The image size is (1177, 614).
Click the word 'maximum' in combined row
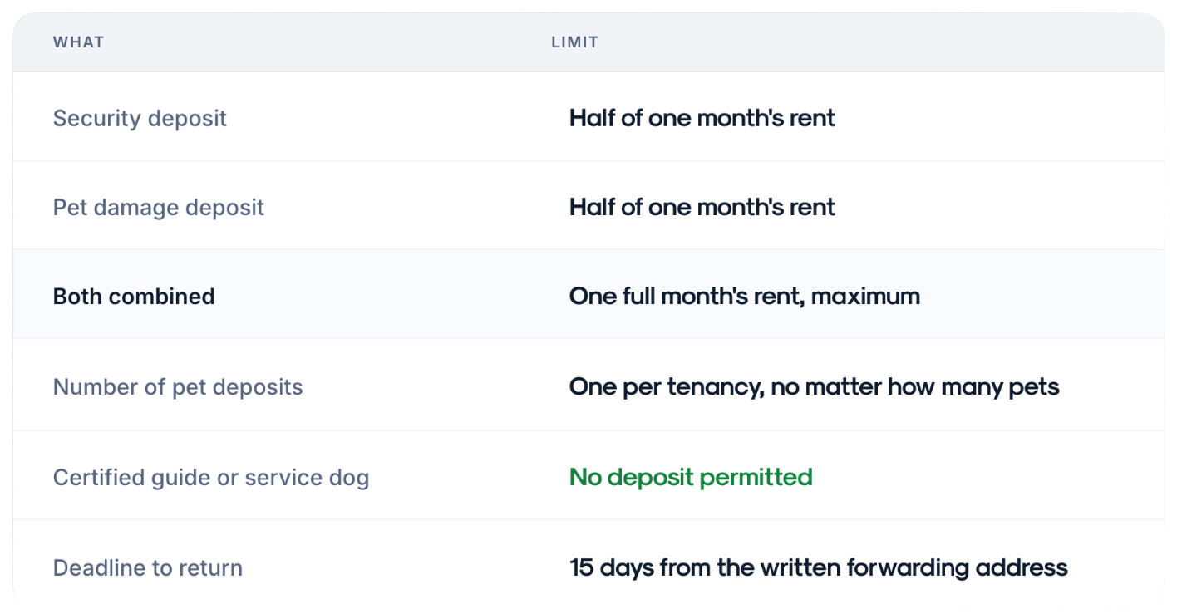(865, 296)
